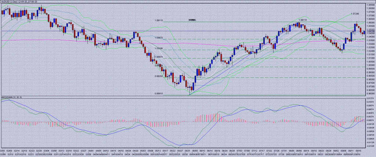This screenshot has width=376, height=157.
Task: Select the 0.95810 low price label
Action: tap(159, 94)
